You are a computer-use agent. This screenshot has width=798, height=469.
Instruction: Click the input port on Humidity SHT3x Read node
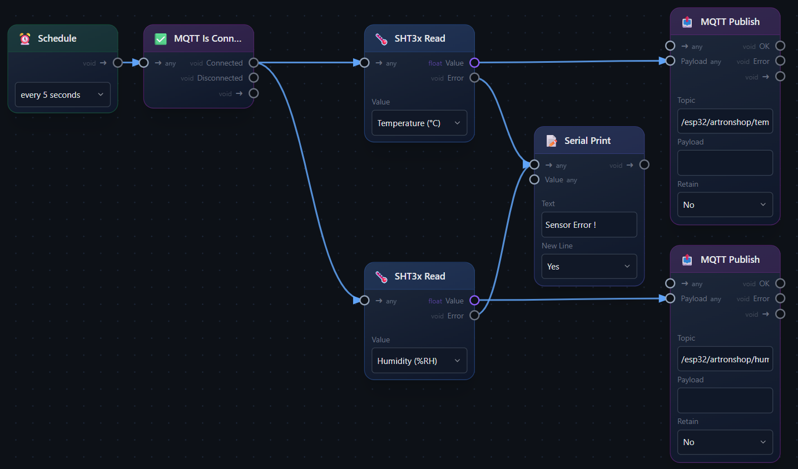click(x=364, y=301)
